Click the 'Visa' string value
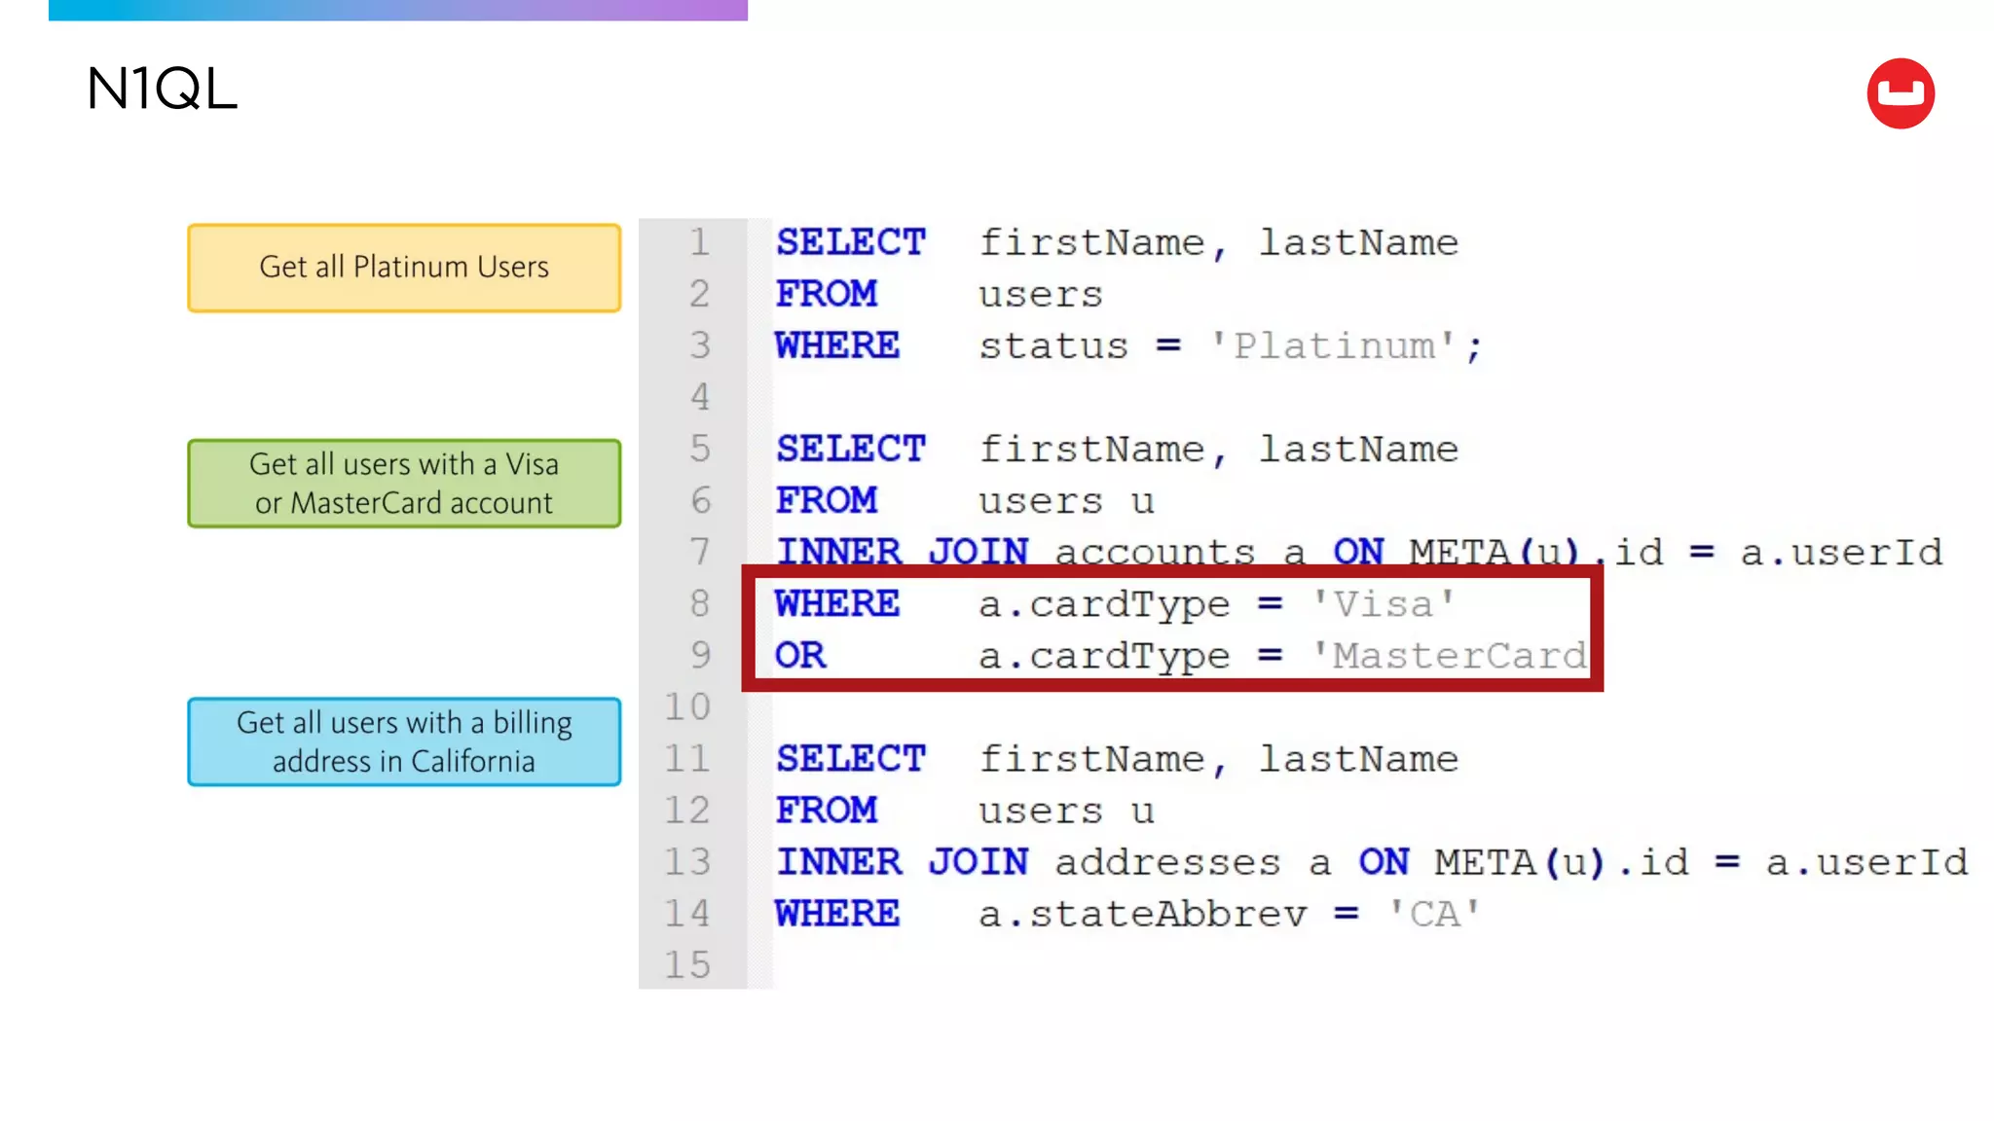This screenshot has width=1994, height=1121. tap(1383, 604)
